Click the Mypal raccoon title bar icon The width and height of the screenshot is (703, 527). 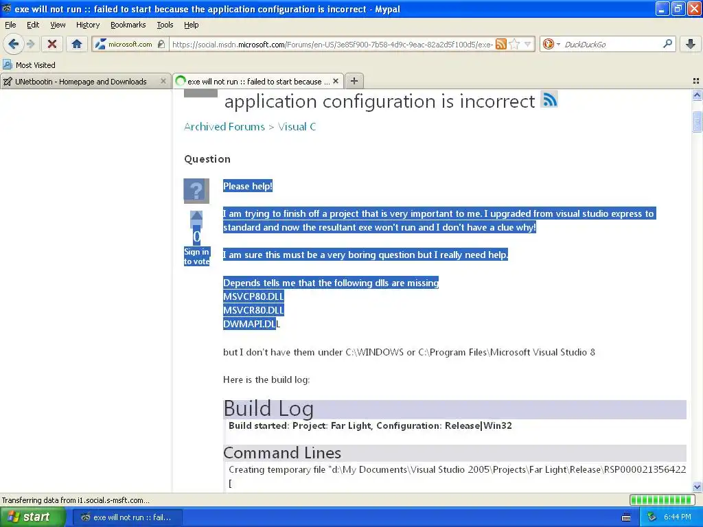tap(7, 8)
